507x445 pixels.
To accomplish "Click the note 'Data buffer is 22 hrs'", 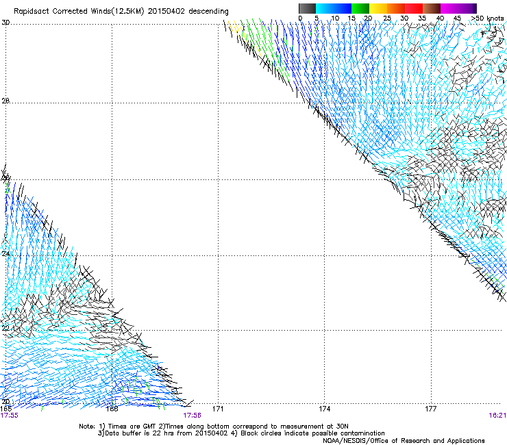I will coord(140,433).
